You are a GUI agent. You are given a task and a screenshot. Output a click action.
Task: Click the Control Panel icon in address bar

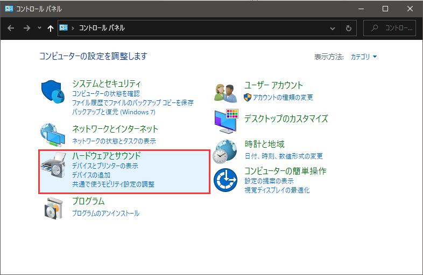64,27
